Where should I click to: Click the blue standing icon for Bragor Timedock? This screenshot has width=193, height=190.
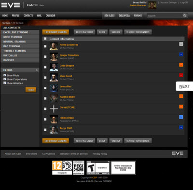tap(181, 54)
